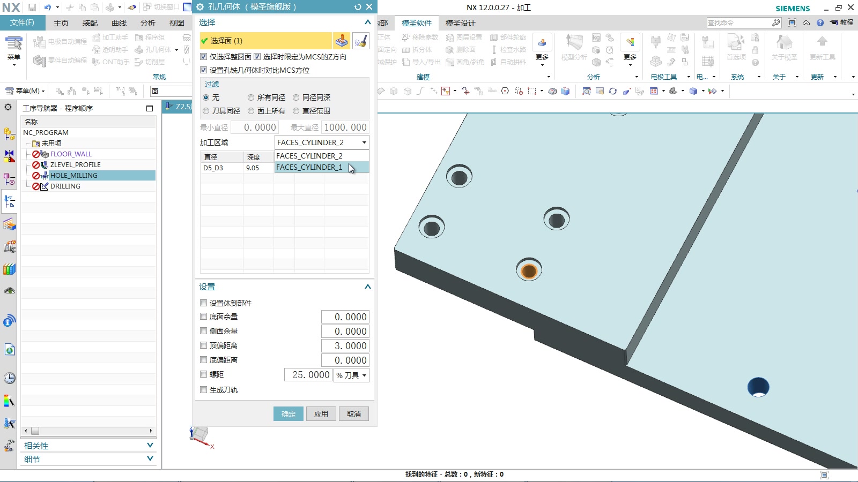
Task: Open the 加工区域 FACES_CYLINDER_2 combo box
Action: [x=322, y=142]
